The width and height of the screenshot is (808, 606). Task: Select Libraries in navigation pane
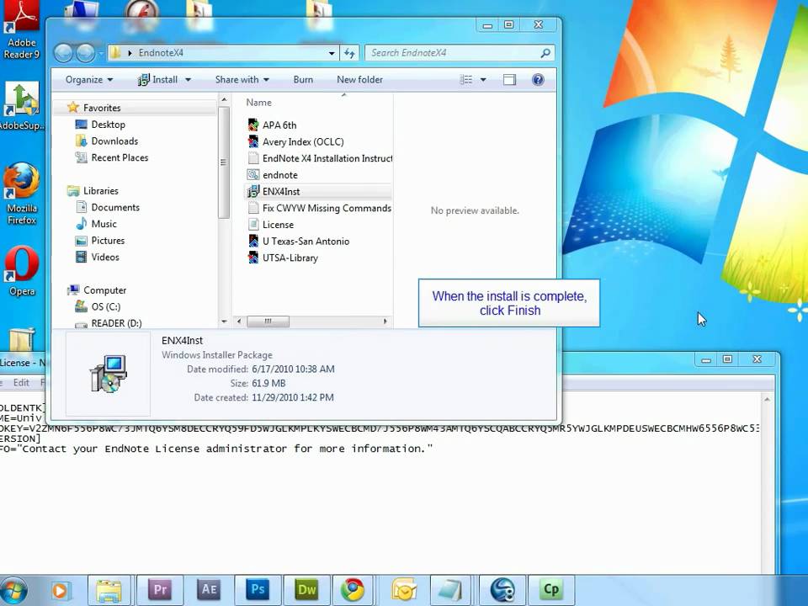[x=100, y=191]
